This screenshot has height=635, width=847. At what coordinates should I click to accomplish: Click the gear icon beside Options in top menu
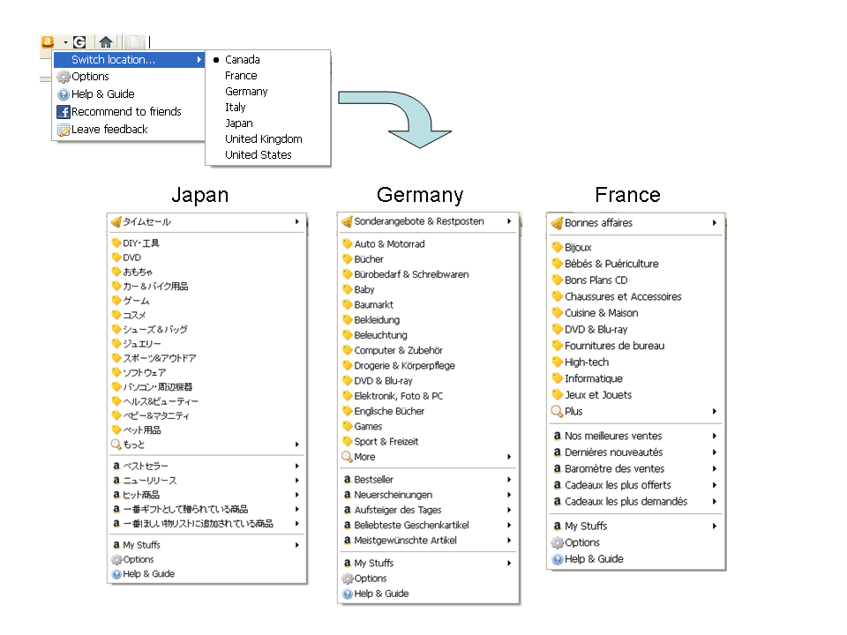(64, 77)
